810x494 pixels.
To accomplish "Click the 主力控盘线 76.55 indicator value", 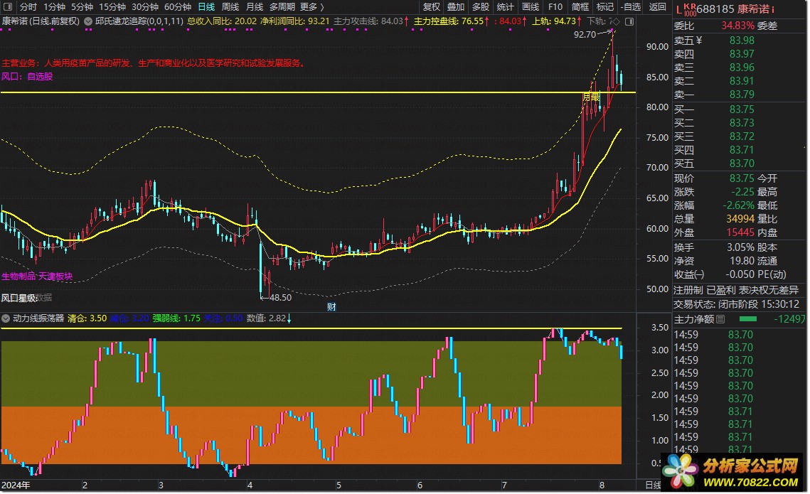I will pyautogui.click(x=449, y=21).
